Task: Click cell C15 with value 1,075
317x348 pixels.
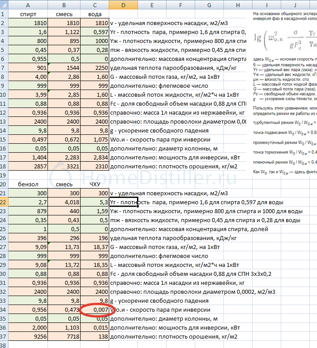Action: click(95, 139)
